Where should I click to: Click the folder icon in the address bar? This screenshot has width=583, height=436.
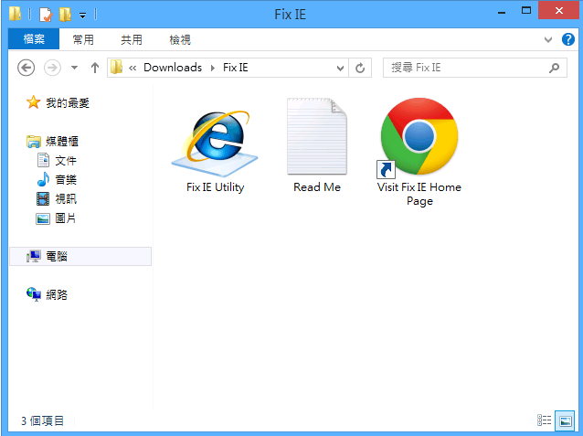(116, 68)
